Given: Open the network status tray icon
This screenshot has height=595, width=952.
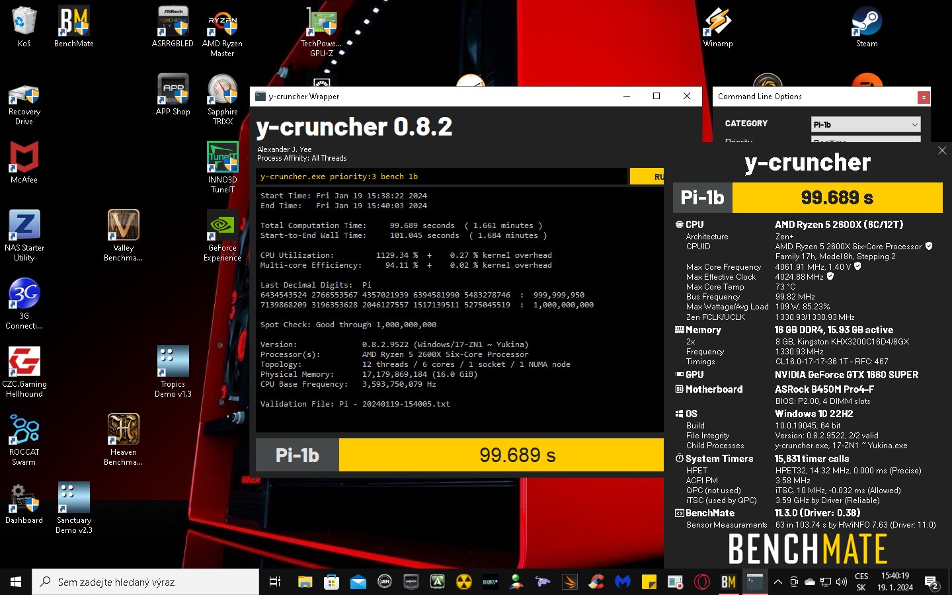Looking at the screenshot, I should click(826, 582).
